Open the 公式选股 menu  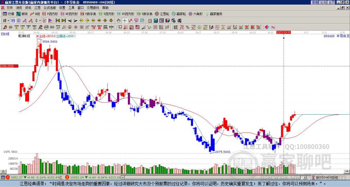pyautogui.click(x=50, y=8)
